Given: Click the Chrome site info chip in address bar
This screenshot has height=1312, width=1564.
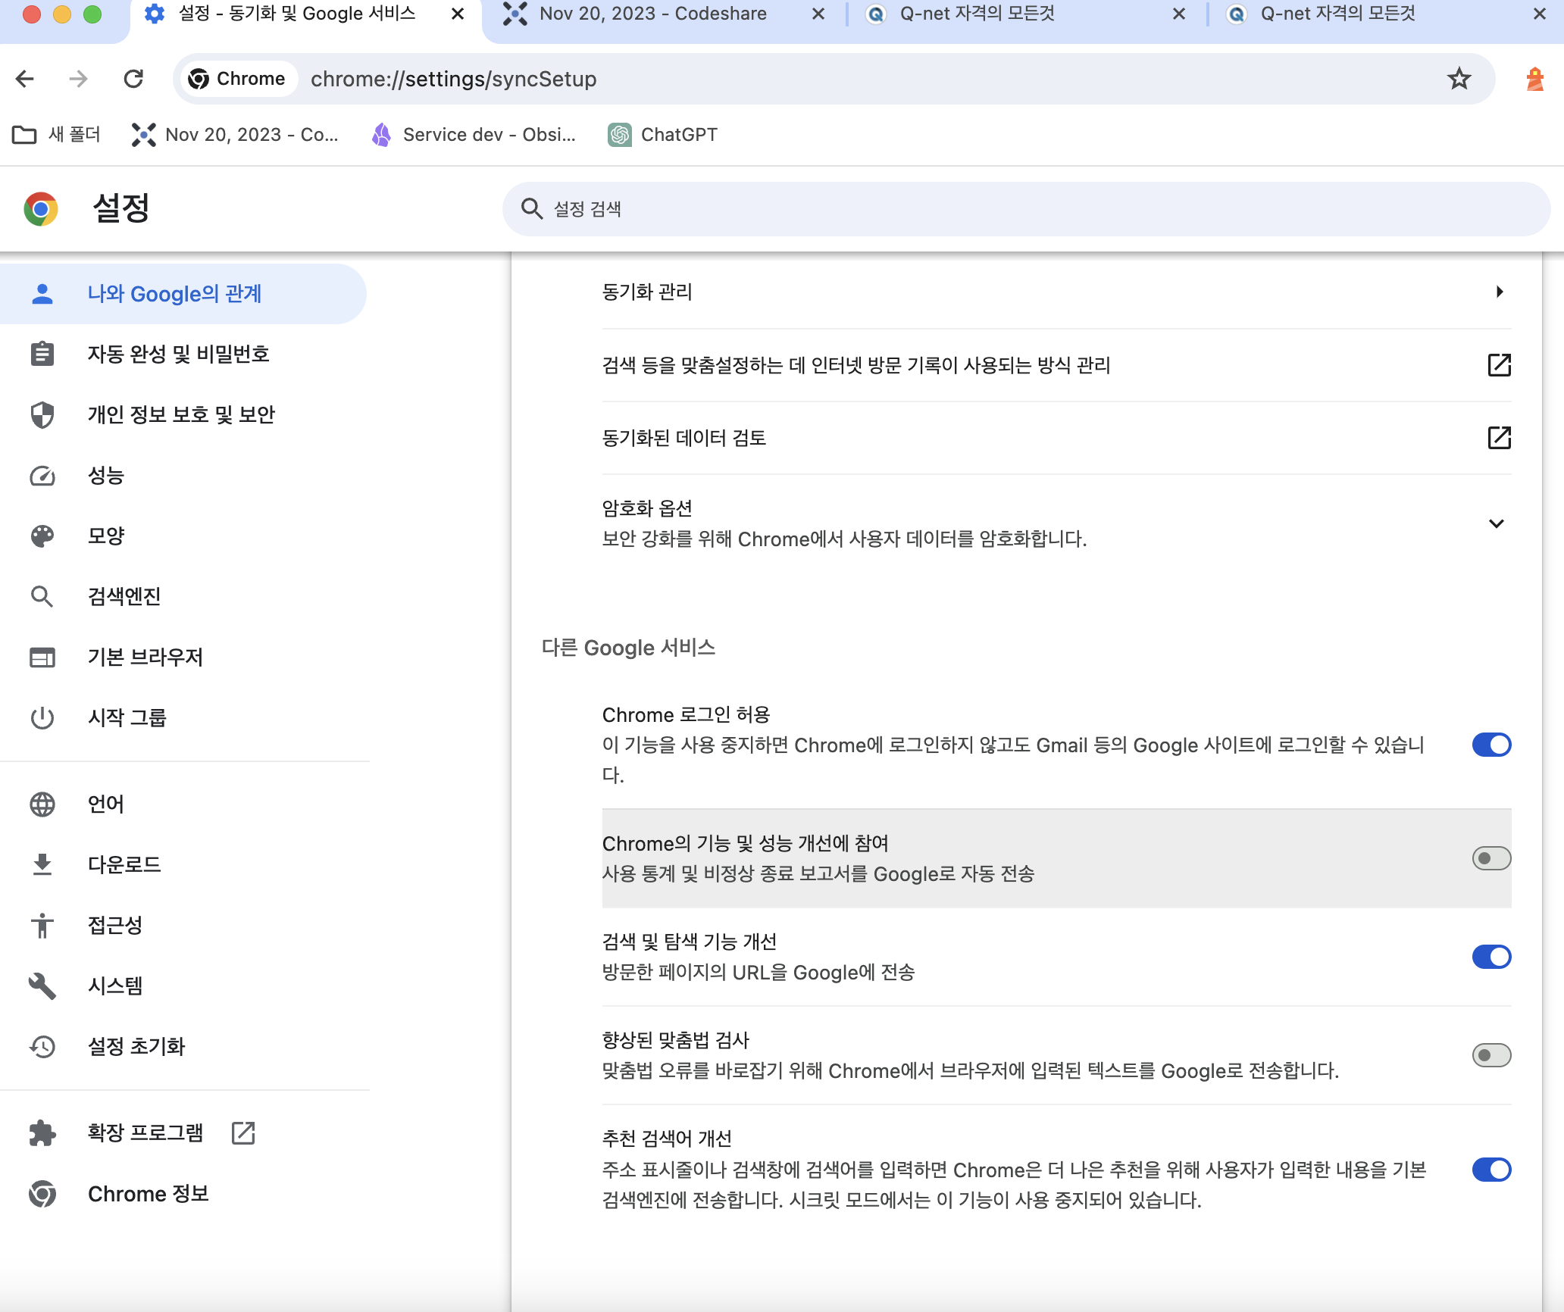Looking at the screenshot, I should tap(238, 79).
